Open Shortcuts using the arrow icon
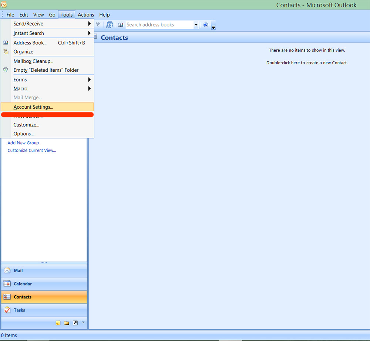The width and height of the screenshot is (370, 341). (75, 323)
